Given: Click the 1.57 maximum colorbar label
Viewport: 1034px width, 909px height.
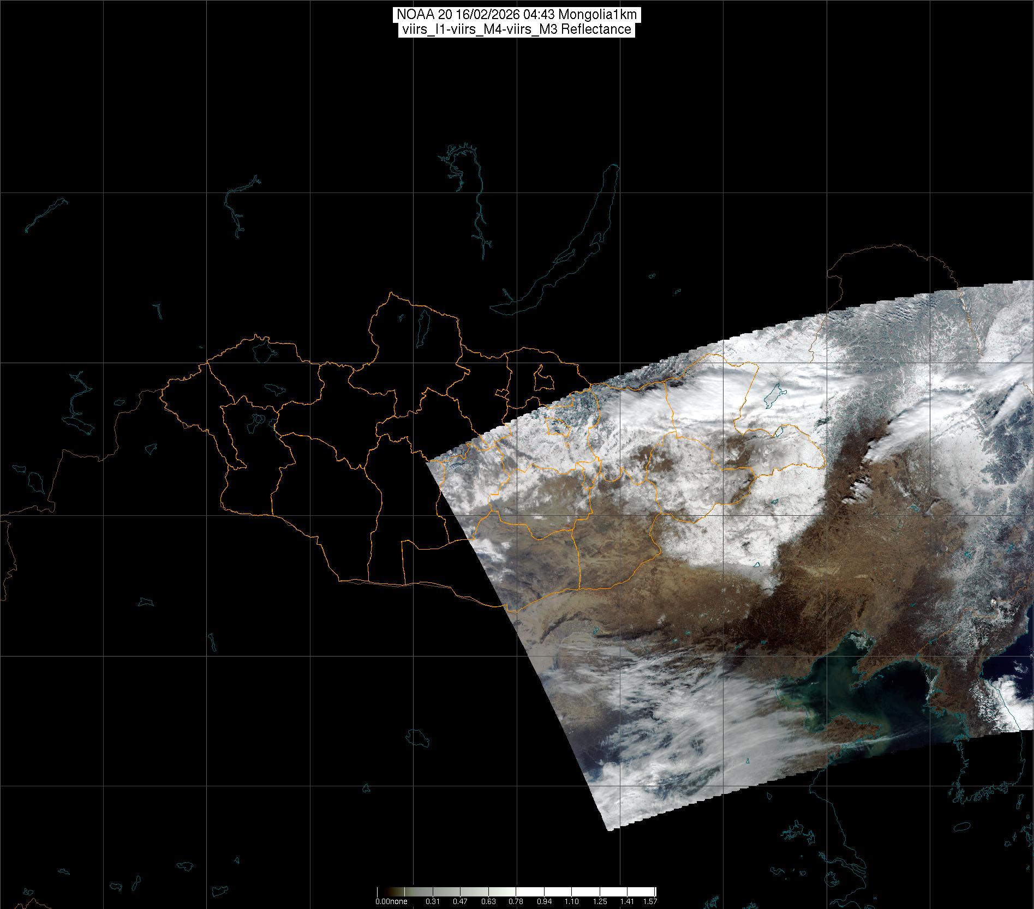Looking at the screenshot, I should [649, 901].
